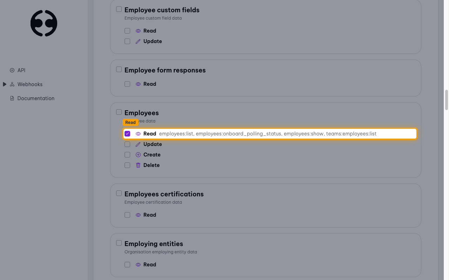
Task: Click the Employing entities heading
Action: [x=154, y=244]
